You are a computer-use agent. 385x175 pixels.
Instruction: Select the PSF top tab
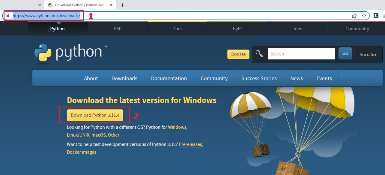[117, 29]
